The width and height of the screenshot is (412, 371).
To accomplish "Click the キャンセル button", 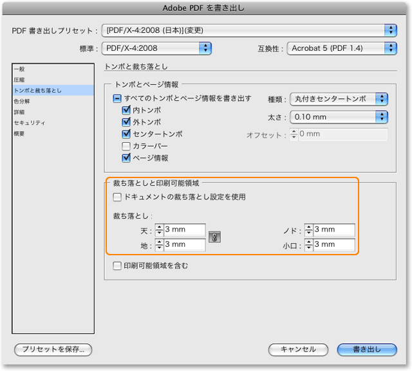I will (297, 349).
